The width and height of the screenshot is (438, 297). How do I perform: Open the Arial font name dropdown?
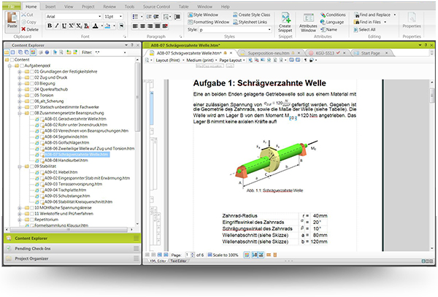click(100, 17)
